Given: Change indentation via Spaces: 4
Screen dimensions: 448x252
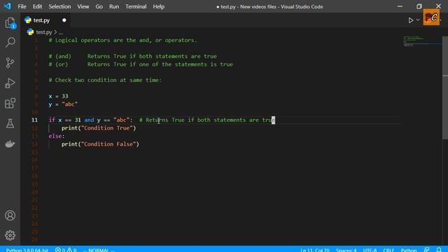Looking at the screenshot, I should tap(346, 250).
